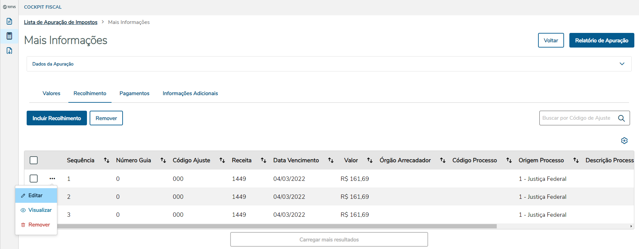The height and width of the screenshot is (249, 639).
Task: Sort by Valor column arrows
Action: (x=370, y=160)
